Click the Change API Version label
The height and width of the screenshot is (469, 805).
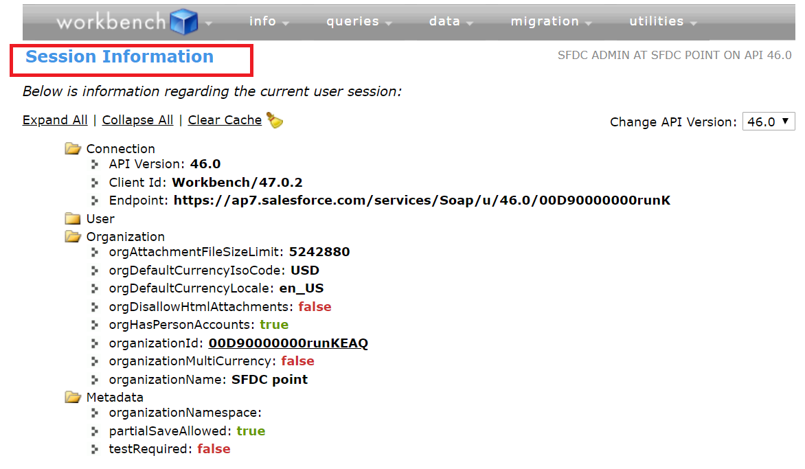[x=673, y=122]
